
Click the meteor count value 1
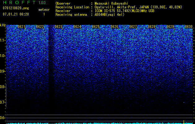(x=44, y=14)
